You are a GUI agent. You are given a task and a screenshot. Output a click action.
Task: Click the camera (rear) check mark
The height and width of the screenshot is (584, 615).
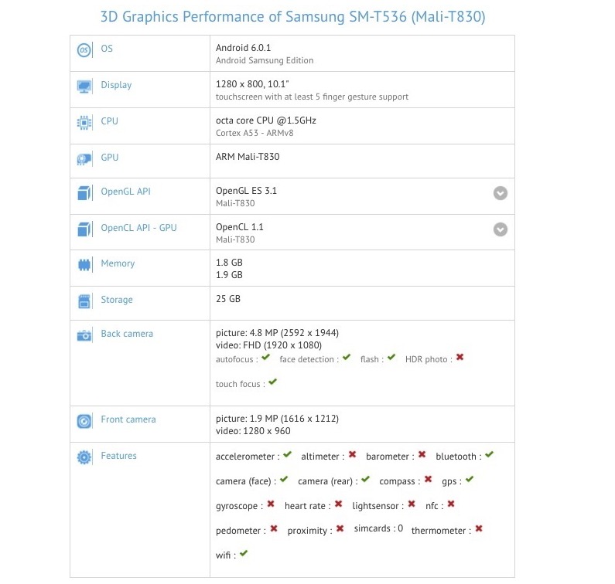pos(366,479)
